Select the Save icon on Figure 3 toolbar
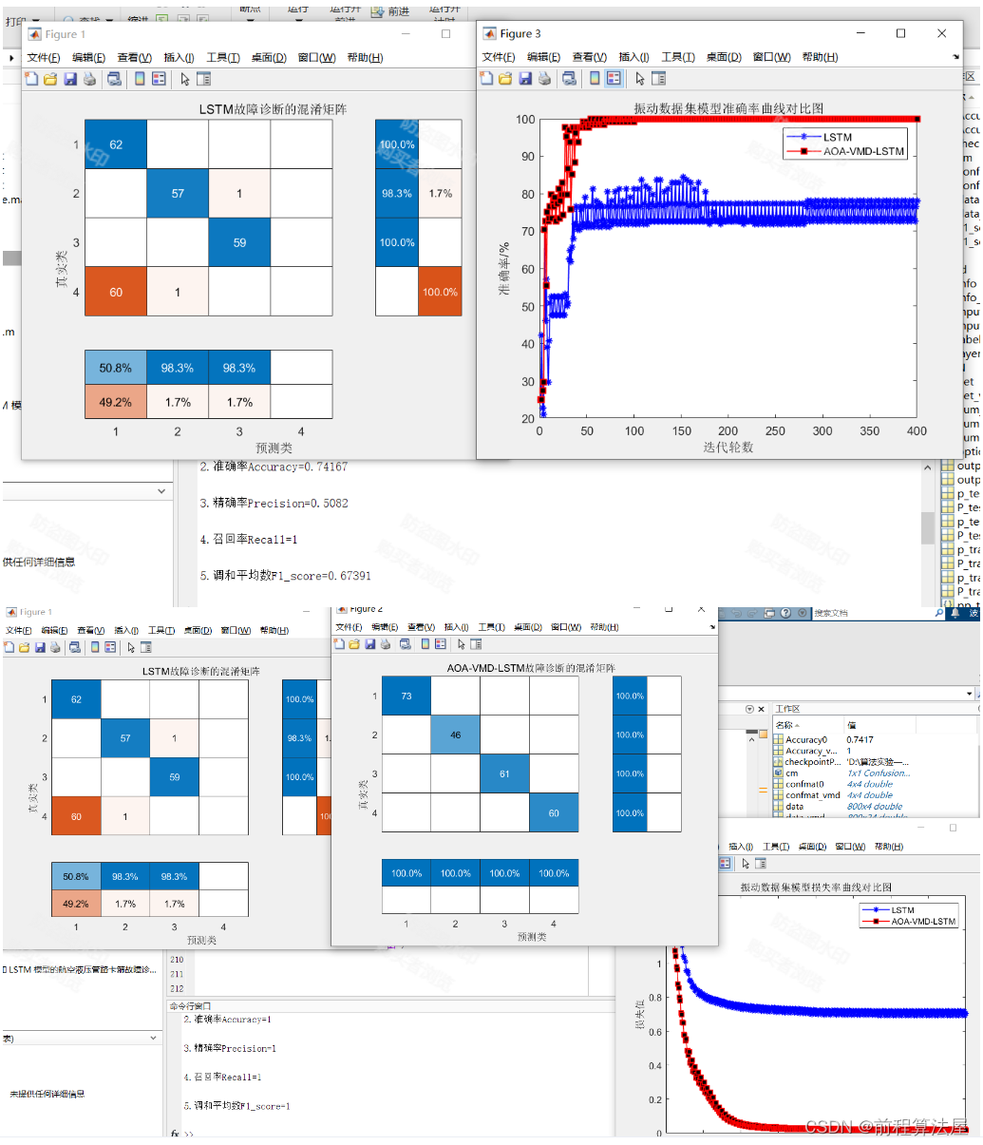 [524, 79]
